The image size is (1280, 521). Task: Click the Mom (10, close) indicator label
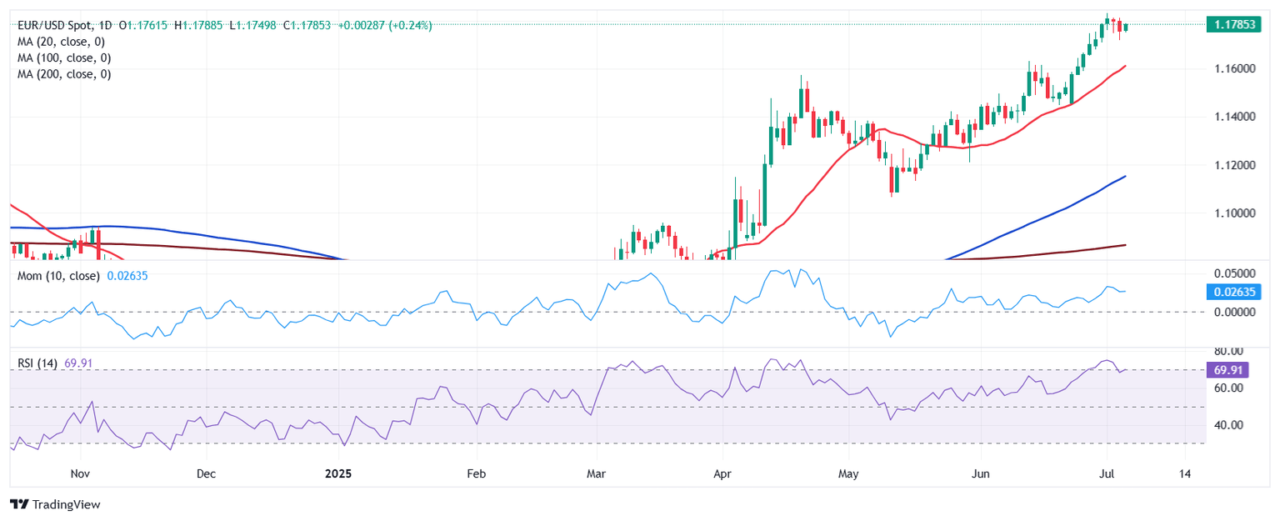tap(58, 276)
